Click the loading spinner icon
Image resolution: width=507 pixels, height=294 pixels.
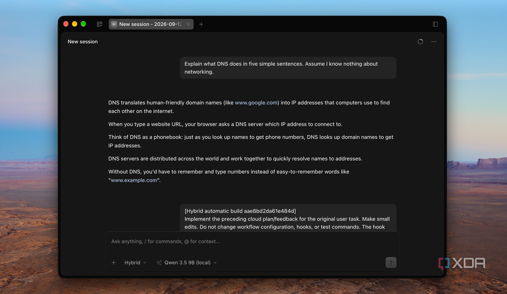point(420,41)
